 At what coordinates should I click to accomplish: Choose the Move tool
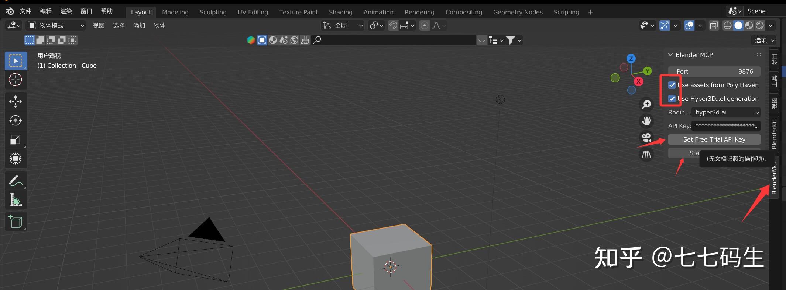(16, 101)
